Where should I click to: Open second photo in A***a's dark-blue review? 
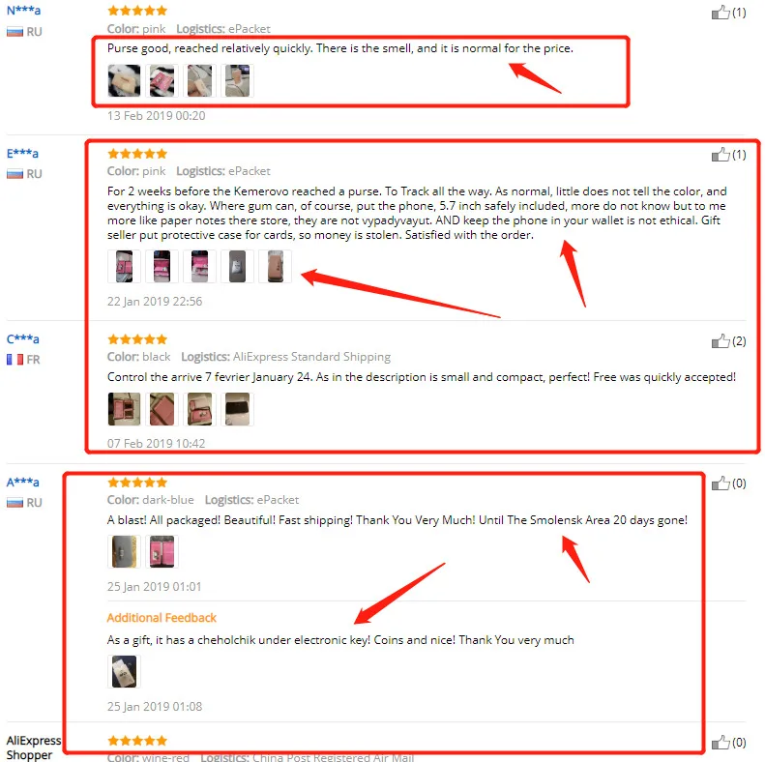(x=162, y=551)
